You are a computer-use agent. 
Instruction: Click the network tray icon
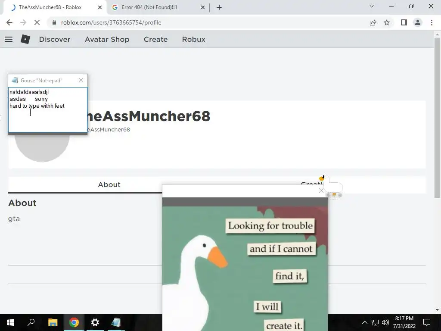point(375,322)
